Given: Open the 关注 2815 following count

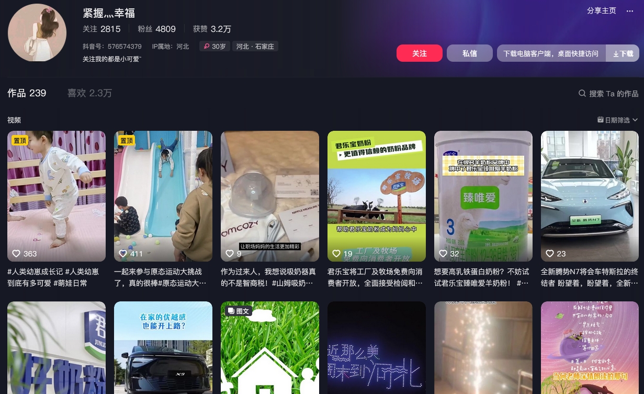Looking at the screenshot, I should point(101,29).
